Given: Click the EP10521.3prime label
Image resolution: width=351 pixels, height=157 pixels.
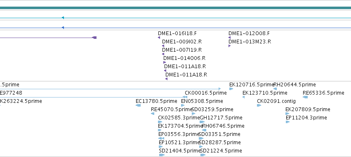Looking at the screenshot, I should [179, 143].
